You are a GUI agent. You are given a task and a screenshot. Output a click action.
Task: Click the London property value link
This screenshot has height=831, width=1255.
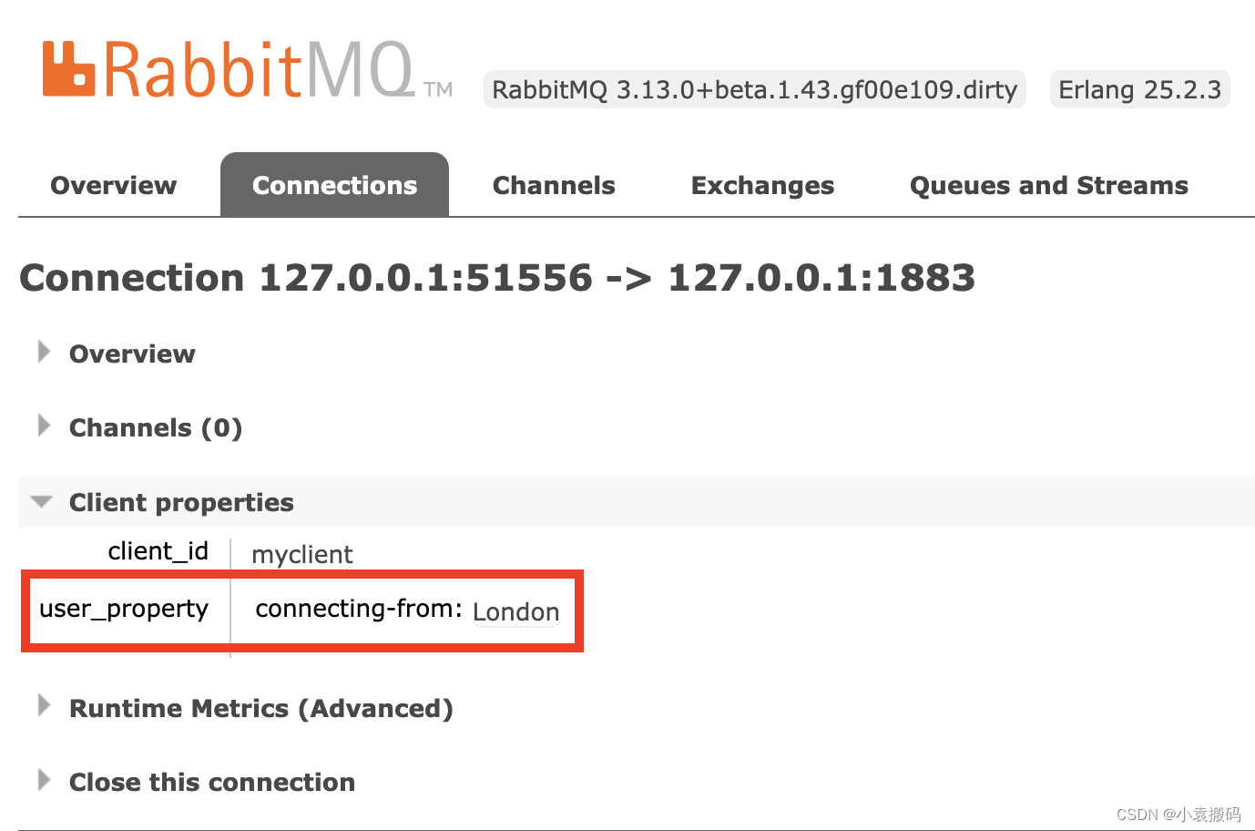[515, 611]
